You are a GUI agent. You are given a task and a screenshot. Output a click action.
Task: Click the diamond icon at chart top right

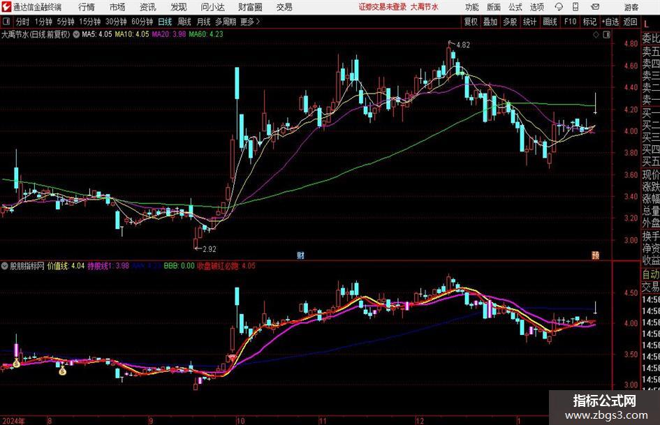[x=596, y=35]
